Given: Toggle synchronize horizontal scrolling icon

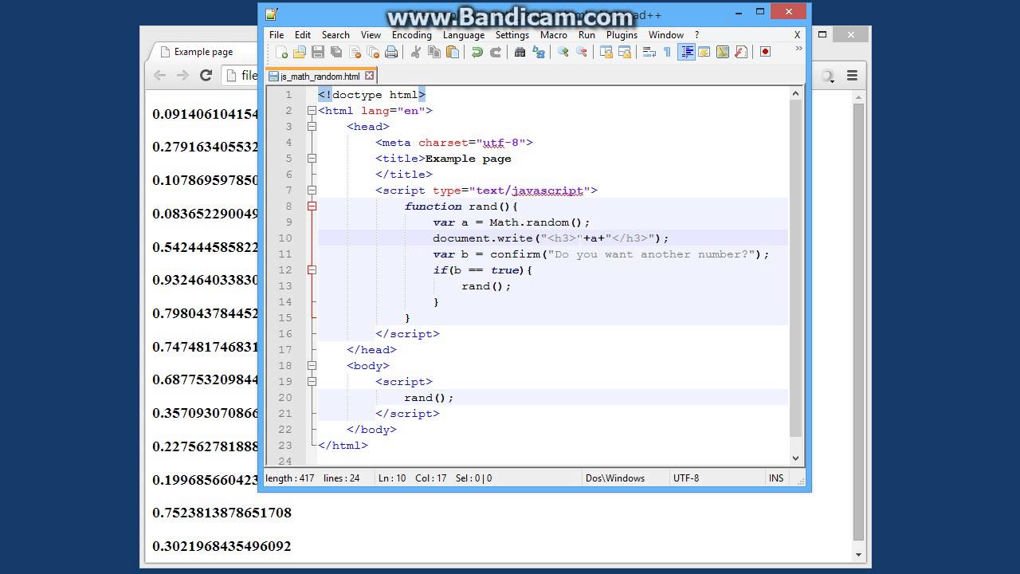Looking at the screenshot, I should pyautogui.click(x=625, y=52).
